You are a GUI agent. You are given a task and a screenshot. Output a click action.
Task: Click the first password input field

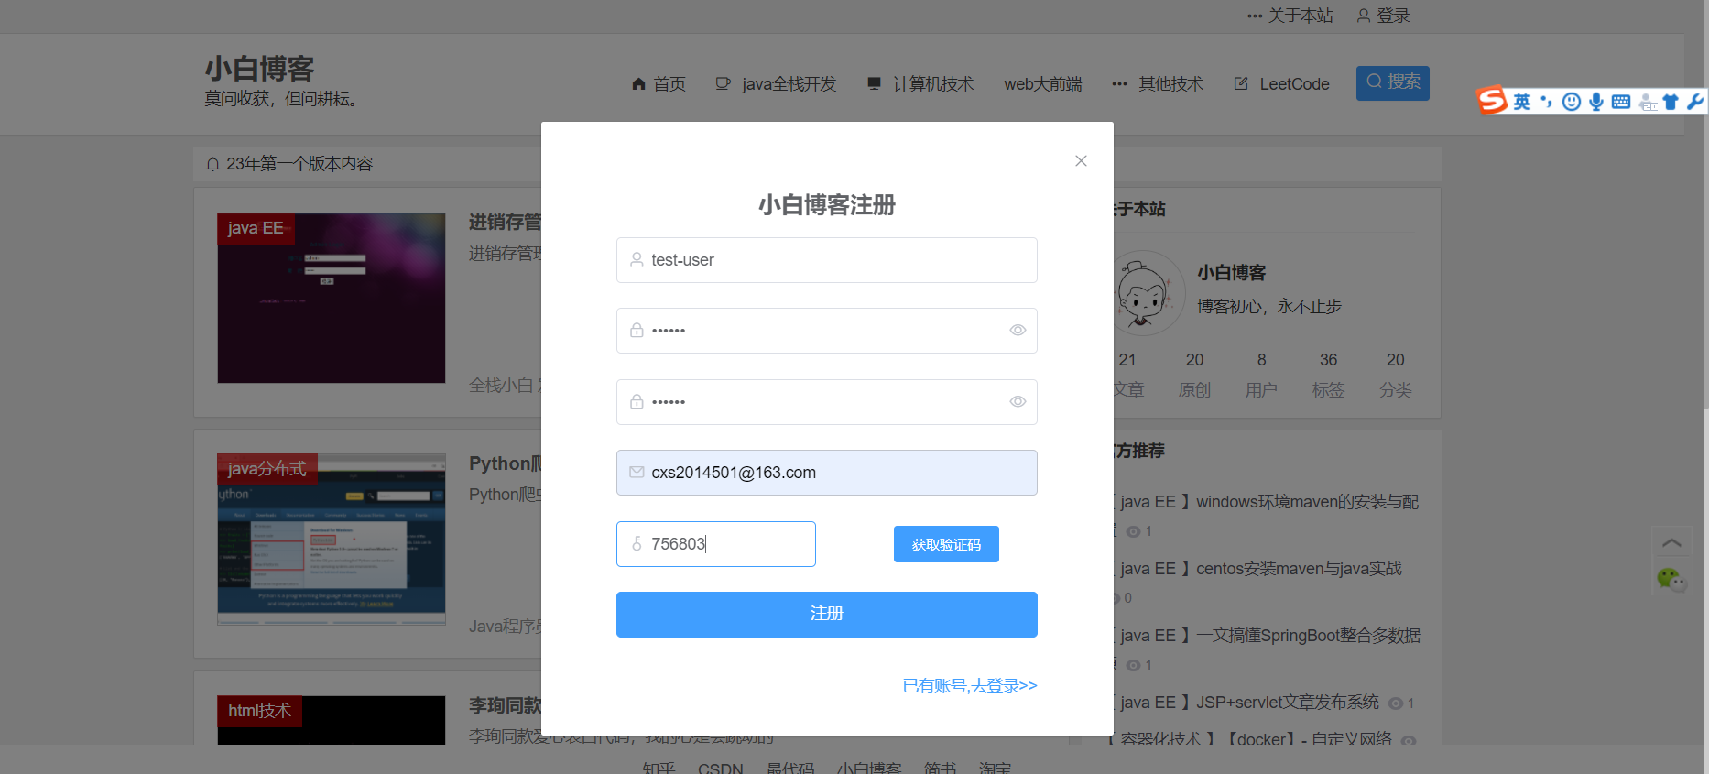[x=826, y=331]
